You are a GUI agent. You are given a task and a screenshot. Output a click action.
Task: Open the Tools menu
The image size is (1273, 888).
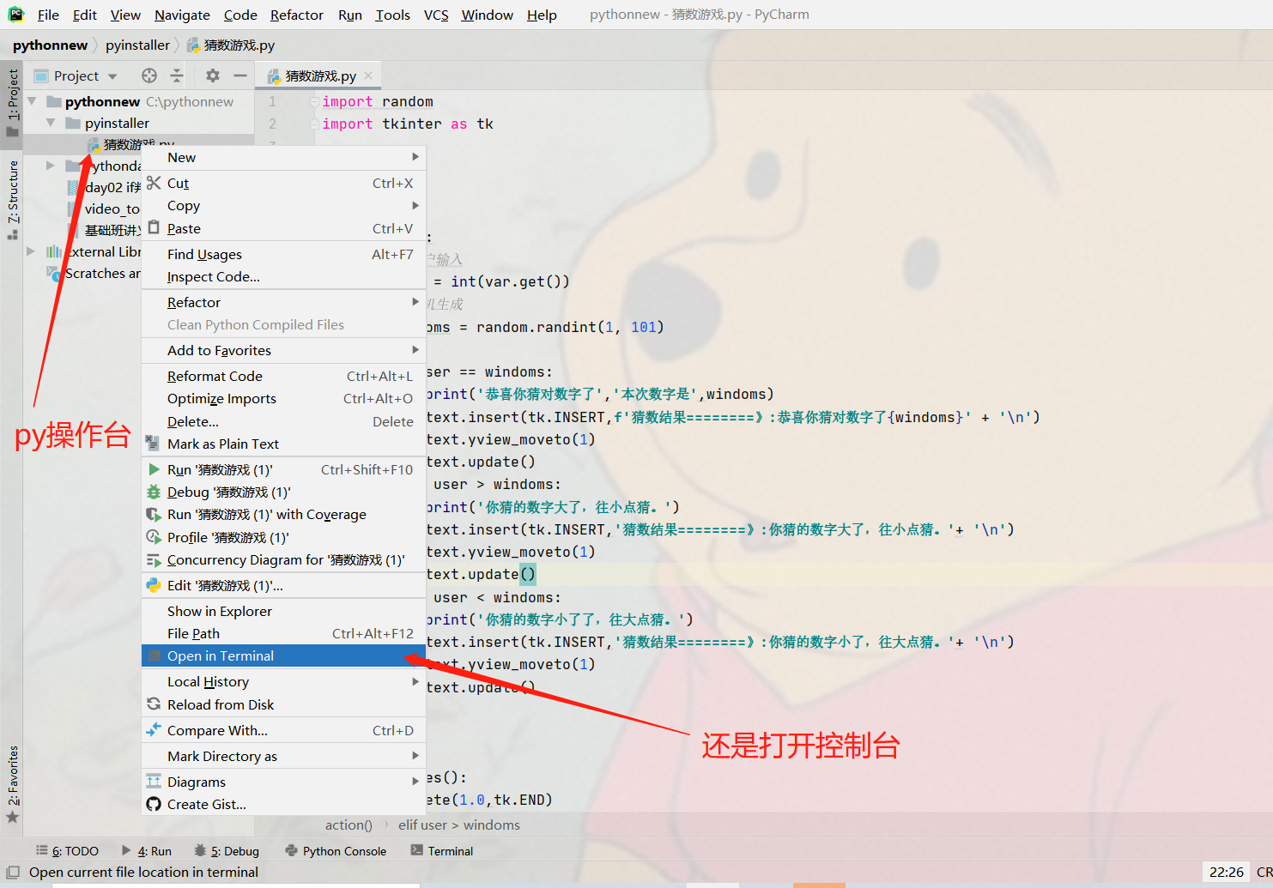pyautogui.click(x=392, y=15)
